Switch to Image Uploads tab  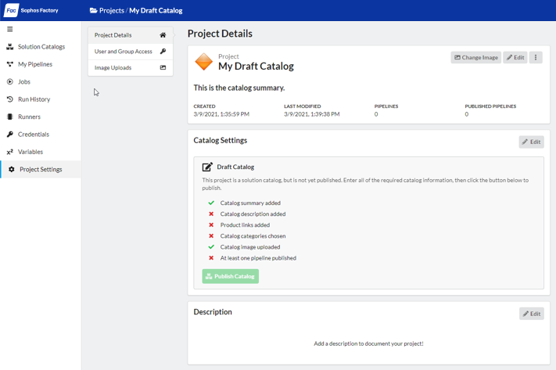tap(130, 67)
